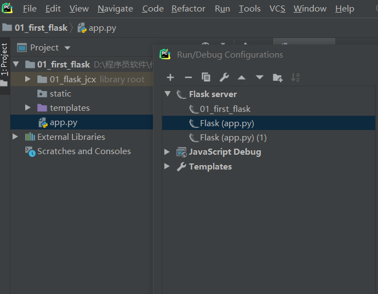Open the VCS menu
The height and width of the screenshot is (294, 378).
277,9
